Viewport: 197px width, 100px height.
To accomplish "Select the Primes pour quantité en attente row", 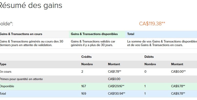I will click(98, 79).
